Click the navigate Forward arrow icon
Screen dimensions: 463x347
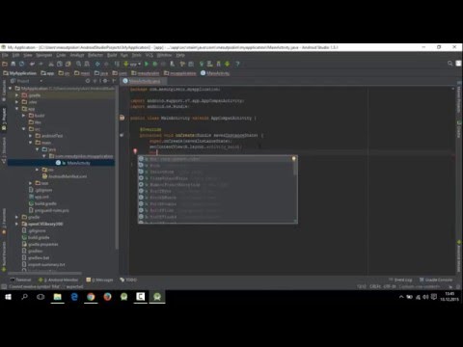pos(106,64)
